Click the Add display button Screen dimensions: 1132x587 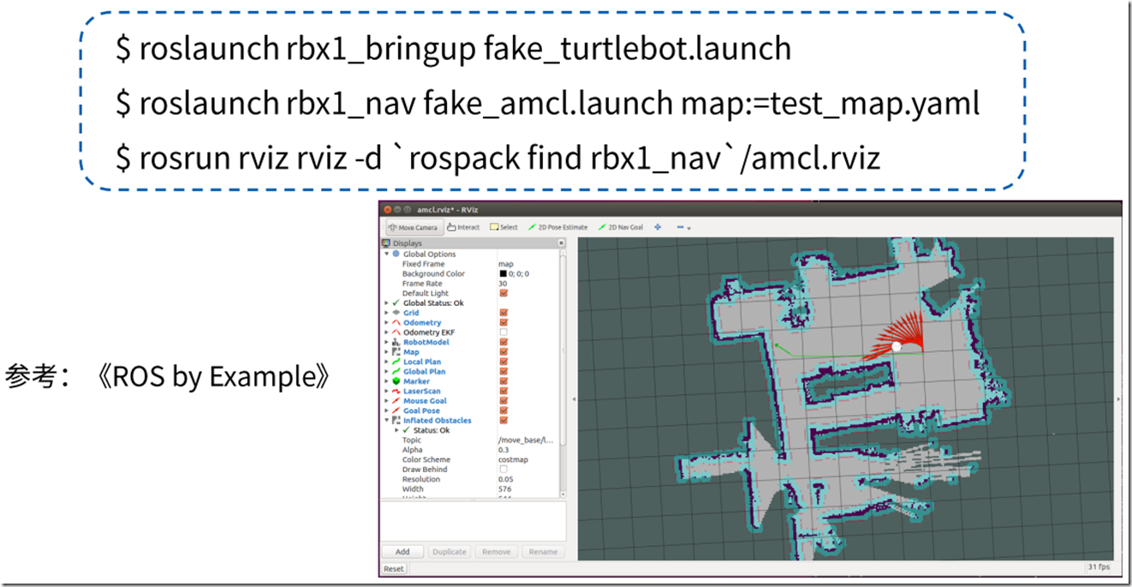402,552
